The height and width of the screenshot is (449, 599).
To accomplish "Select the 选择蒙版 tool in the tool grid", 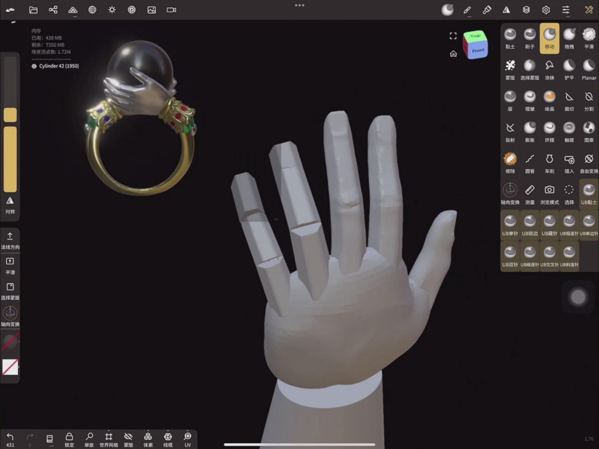I will [x=530, y=70].
